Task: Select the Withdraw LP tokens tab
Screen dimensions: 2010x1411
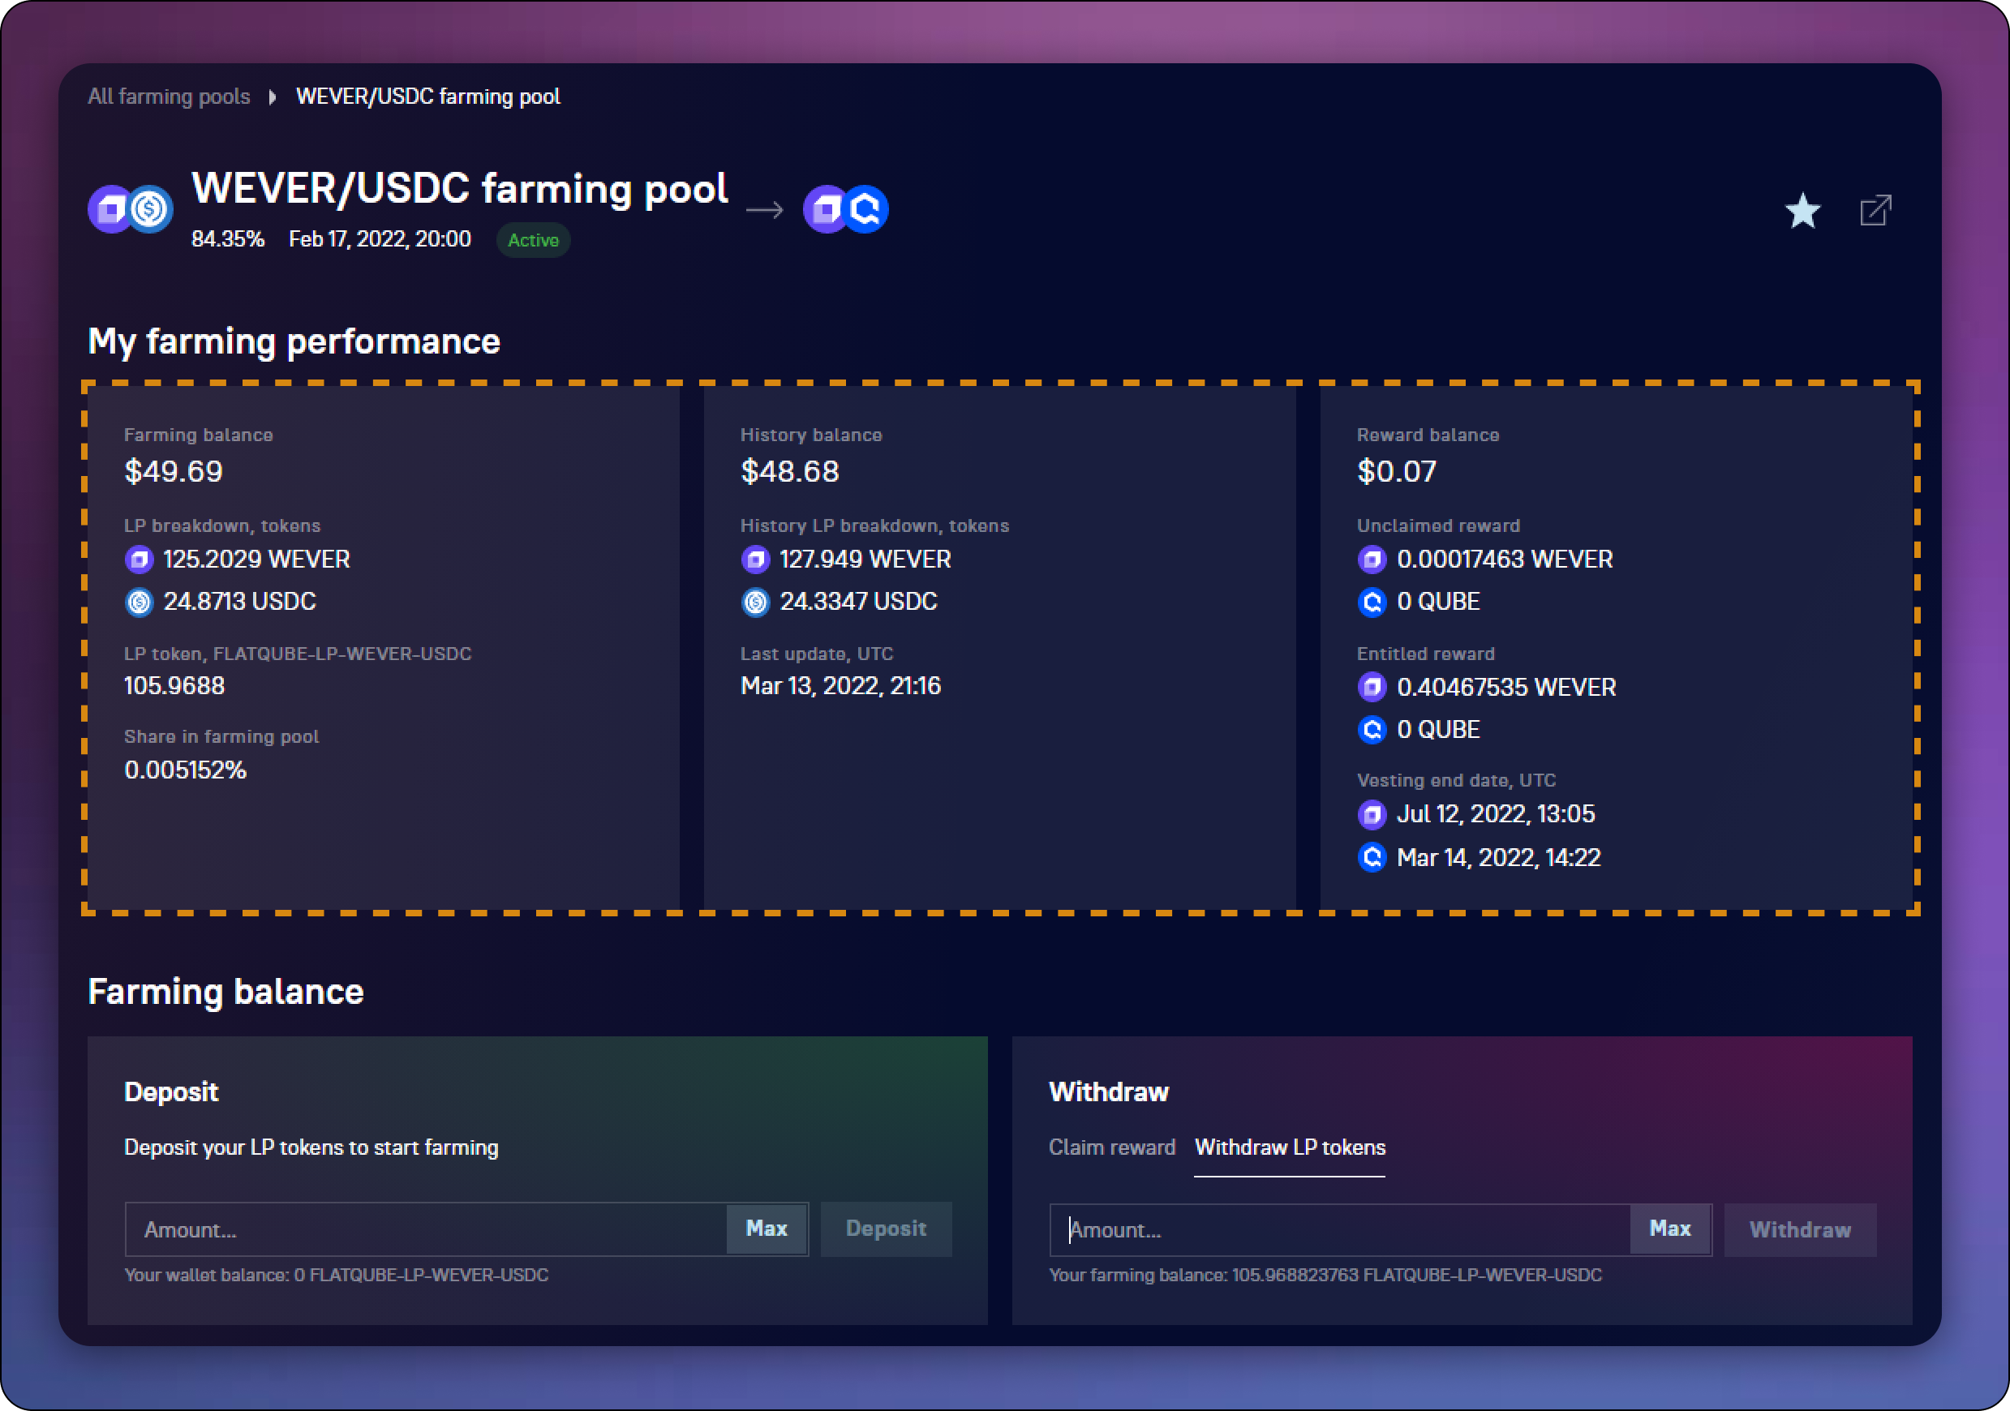Action: point(1290,1147)
